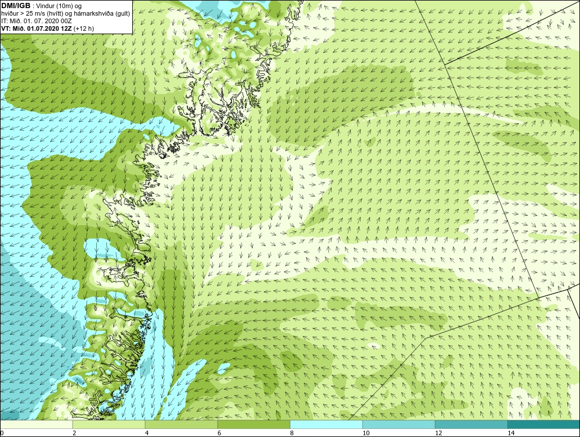The height and width of the screenshot is (437, 580).
Task: Click the 6–8 m/s dark green color segment
Action: [x=254, y=424]
